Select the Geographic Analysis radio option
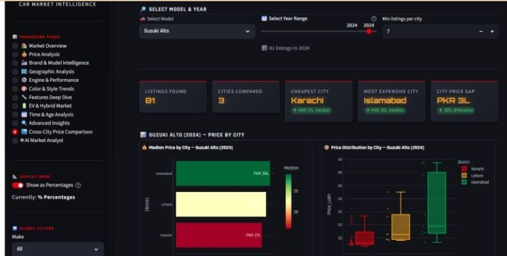 15,71
